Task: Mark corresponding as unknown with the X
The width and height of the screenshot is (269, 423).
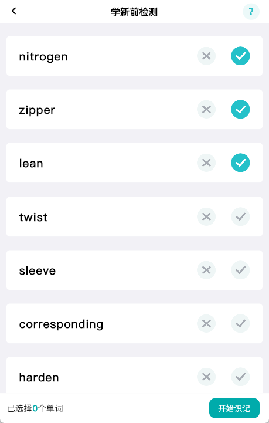Action: (206, 323)
